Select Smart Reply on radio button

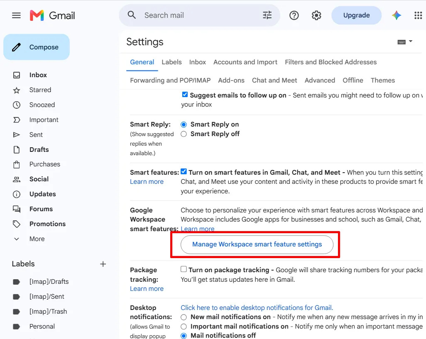[x=184, y=124]
